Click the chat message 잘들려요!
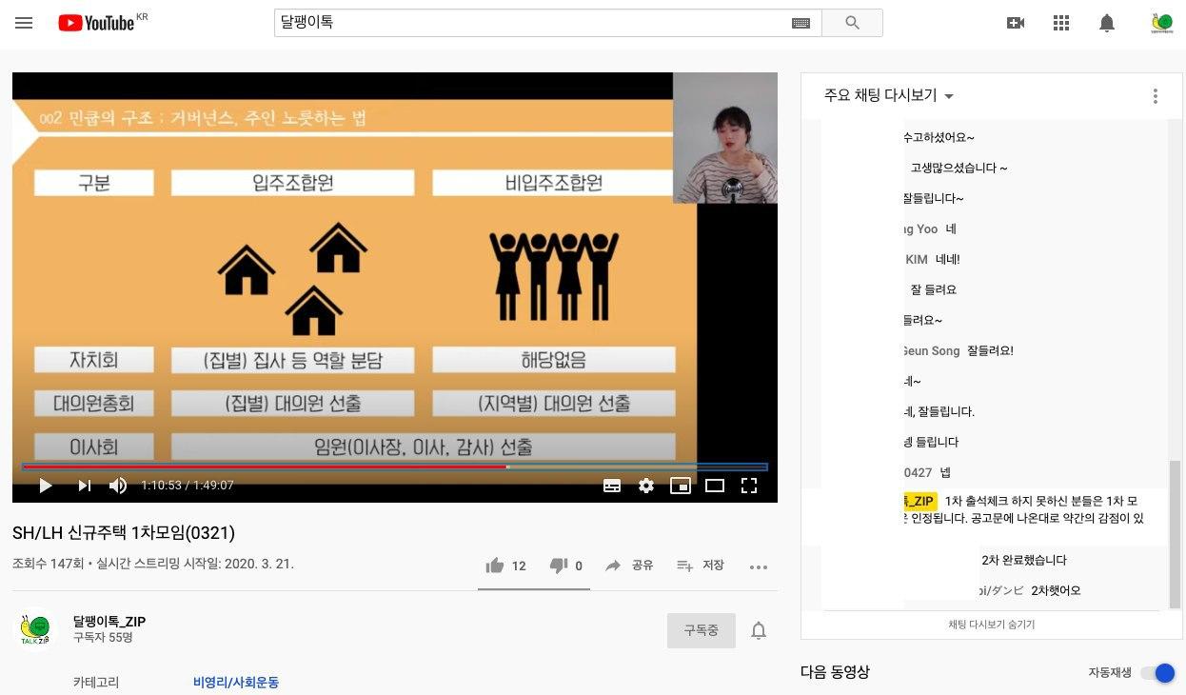Viewport: 1186px width, 695px height. click(x=990, y=350)
